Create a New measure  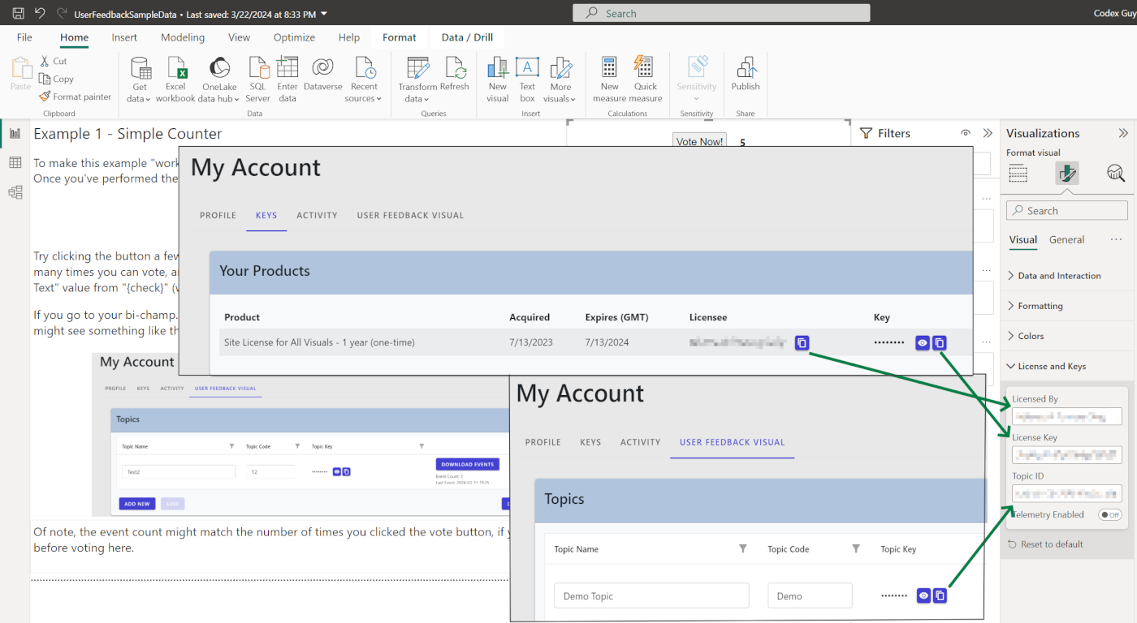coord(609,79)
